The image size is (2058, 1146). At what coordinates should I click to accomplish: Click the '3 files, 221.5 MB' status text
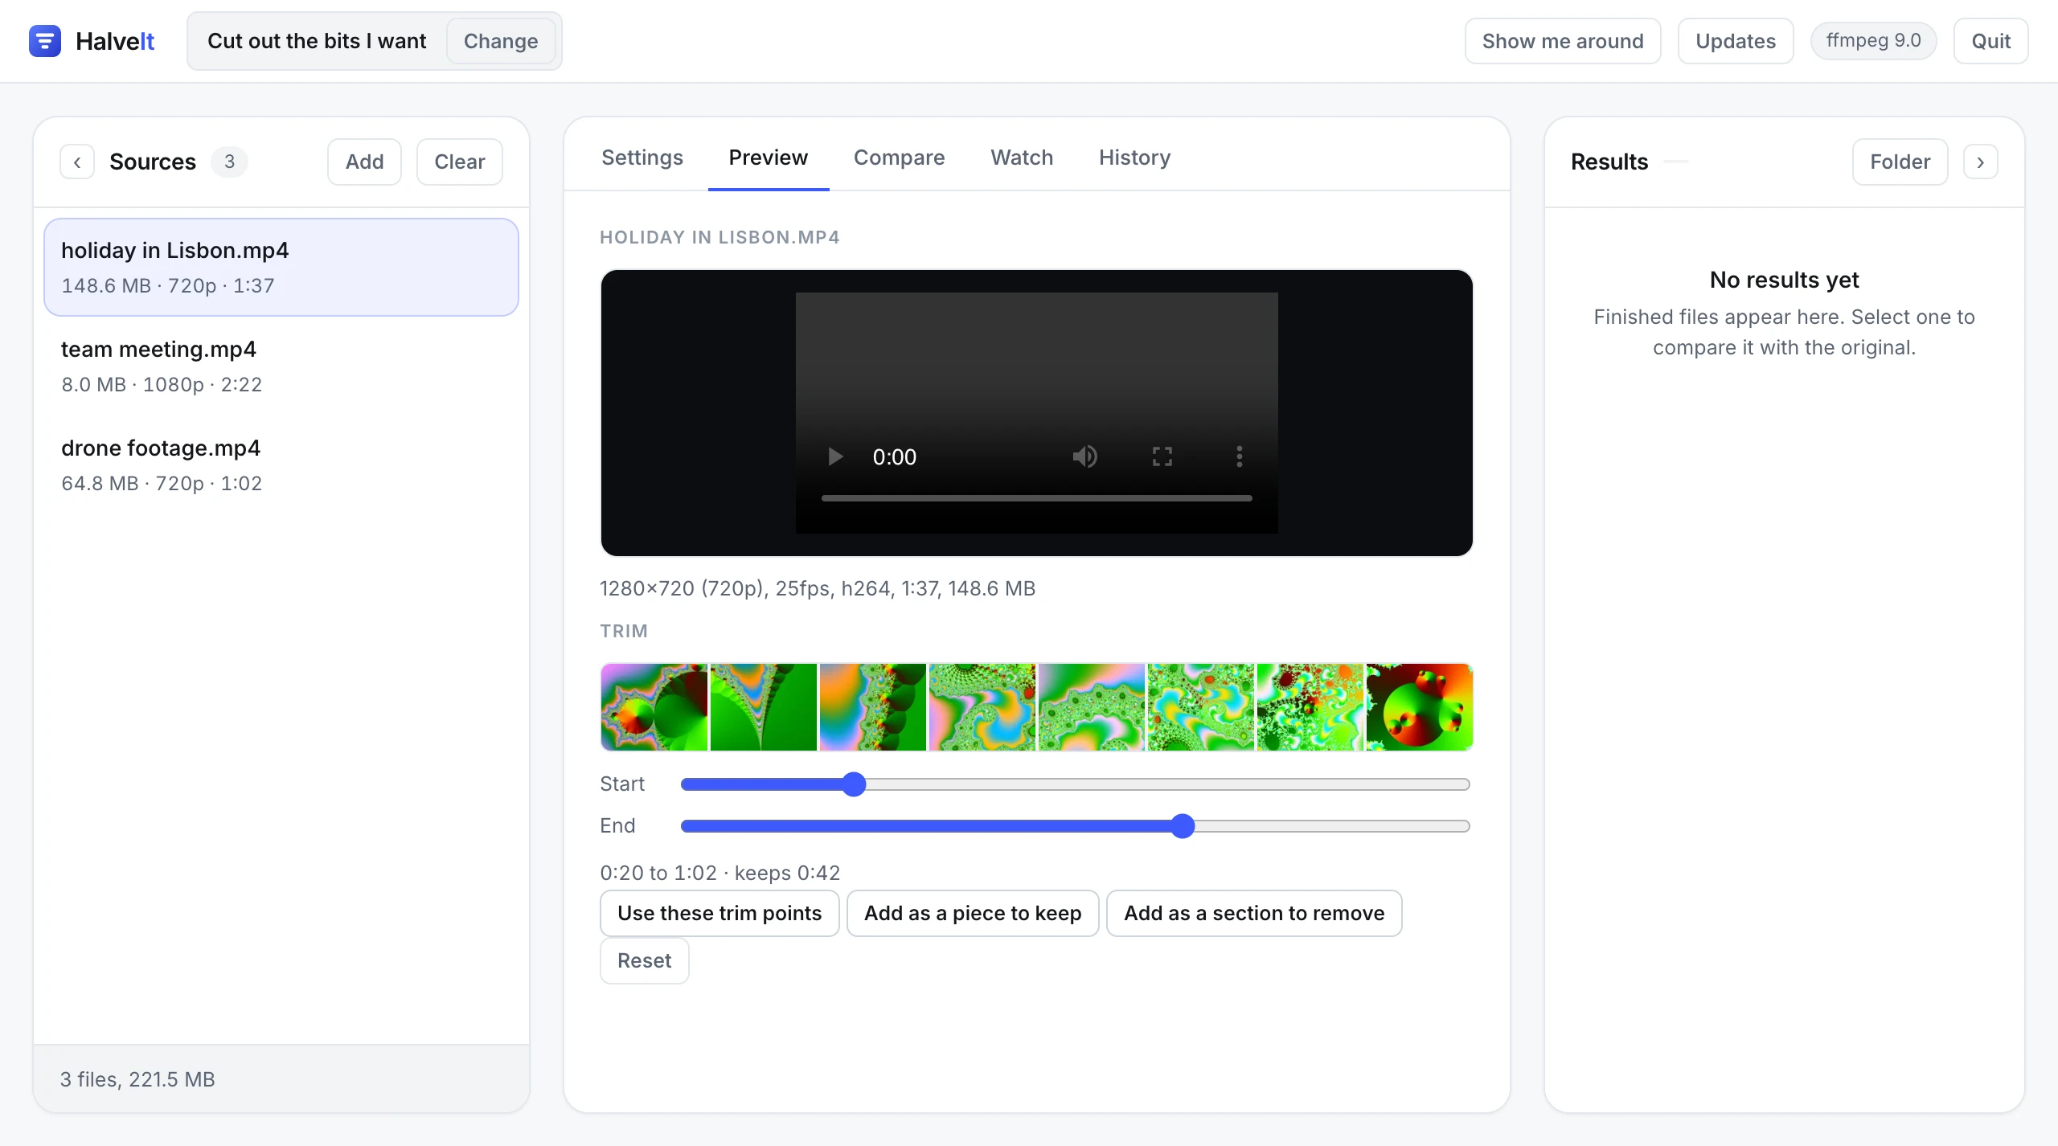click(x=137, y=1079)
